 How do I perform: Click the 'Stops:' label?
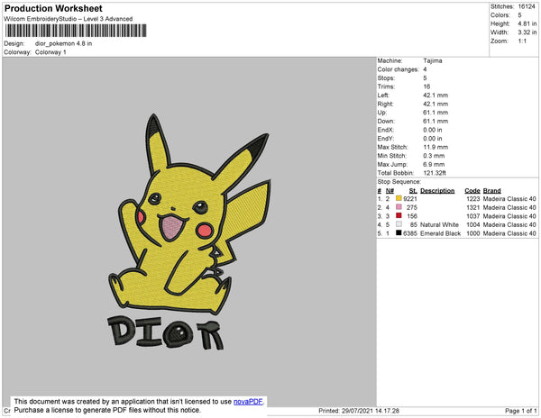point(386,78)
